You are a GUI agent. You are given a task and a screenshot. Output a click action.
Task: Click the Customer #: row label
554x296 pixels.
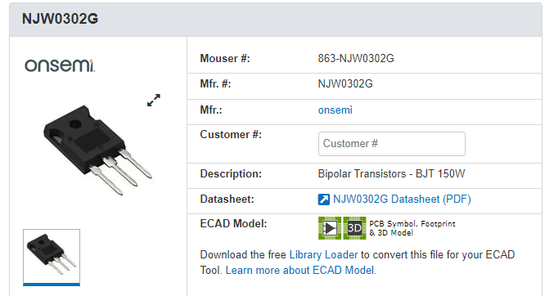(x=231, y=135)
